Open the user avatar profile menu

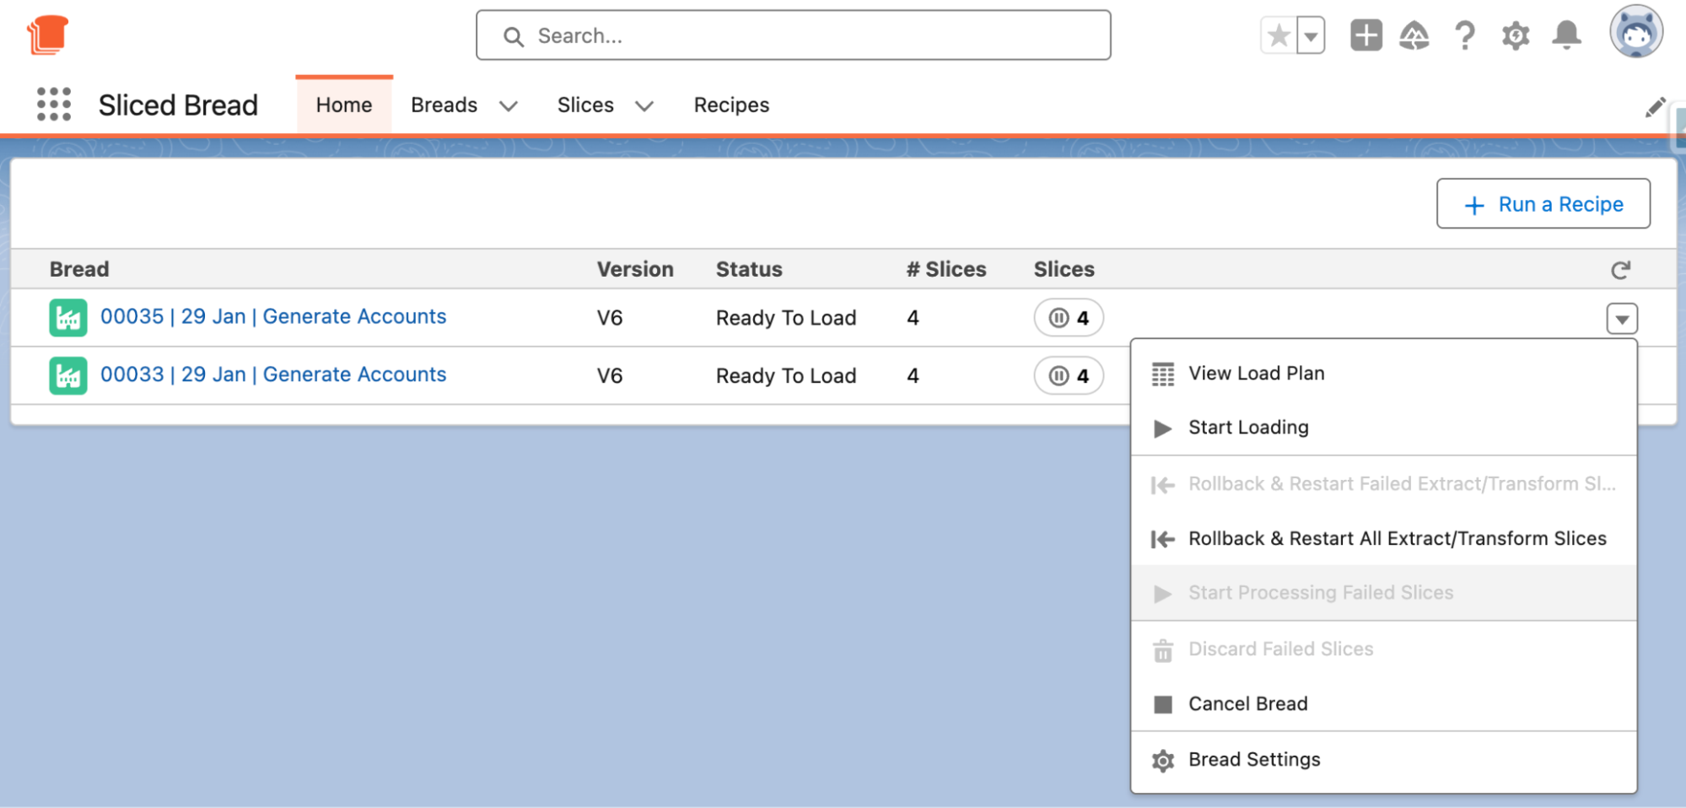click(1635, 32)
